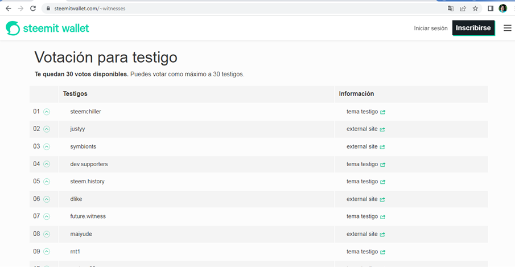Open the hamburger menu
This screenshot has height=267, width=515.
pyautogui.click(x=508, y=28)
